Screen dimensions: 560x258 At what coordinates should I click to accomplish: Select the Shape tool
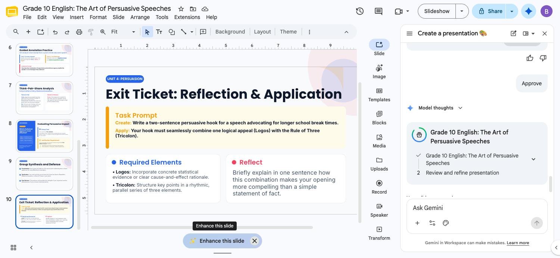pyautogui.click(x=172, y=32)
